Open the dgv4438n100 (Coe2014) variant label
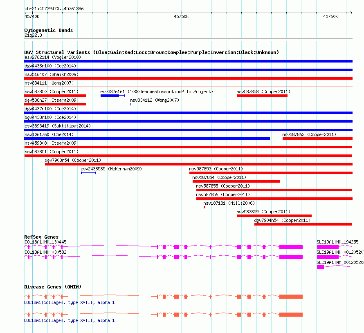The image size is (364, 333). (50, 117)
